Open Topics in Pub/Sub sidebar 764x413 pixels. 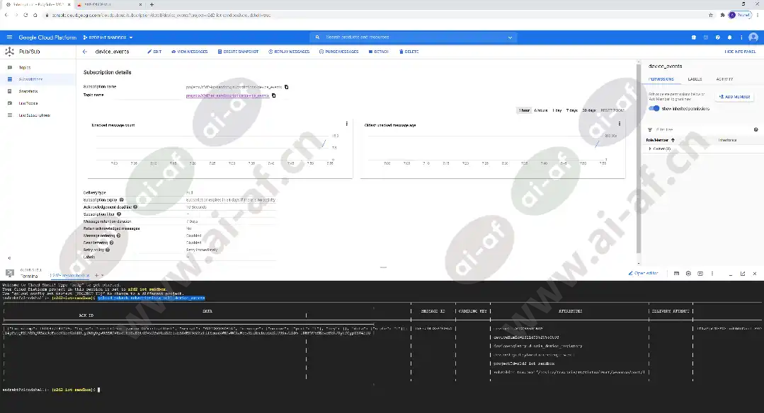(24, 68)
